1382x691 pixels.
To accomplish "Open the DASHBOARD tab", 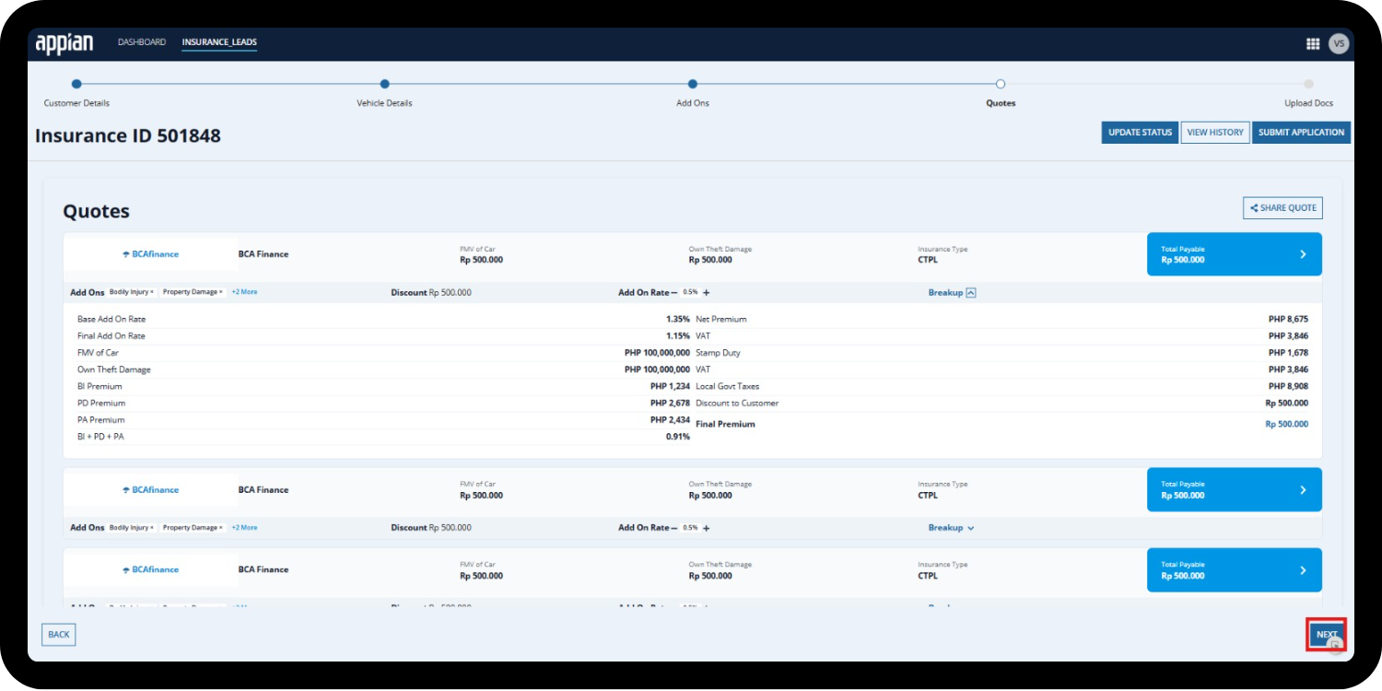I will click(142, 42).
